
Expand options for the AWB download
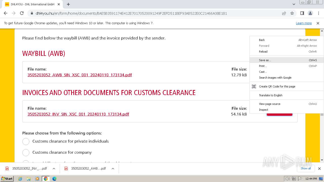pos(113,169)
